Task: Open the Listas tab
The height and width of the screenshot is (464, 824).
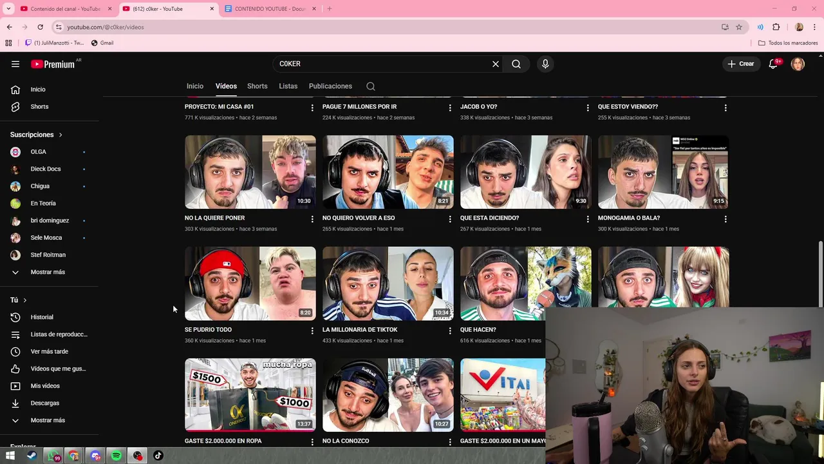Action: coord(288,86)
